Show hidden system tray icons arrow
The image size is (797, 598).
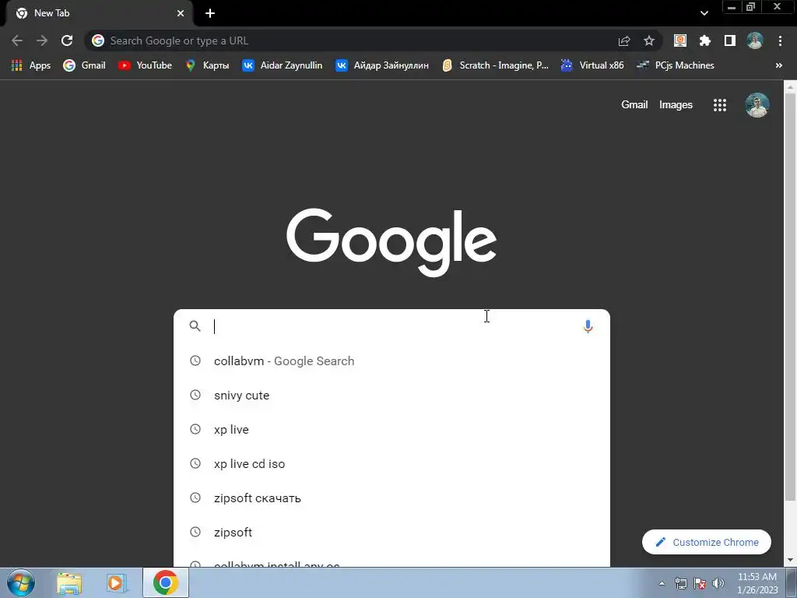pyautogui.click(x=662, y=583)
